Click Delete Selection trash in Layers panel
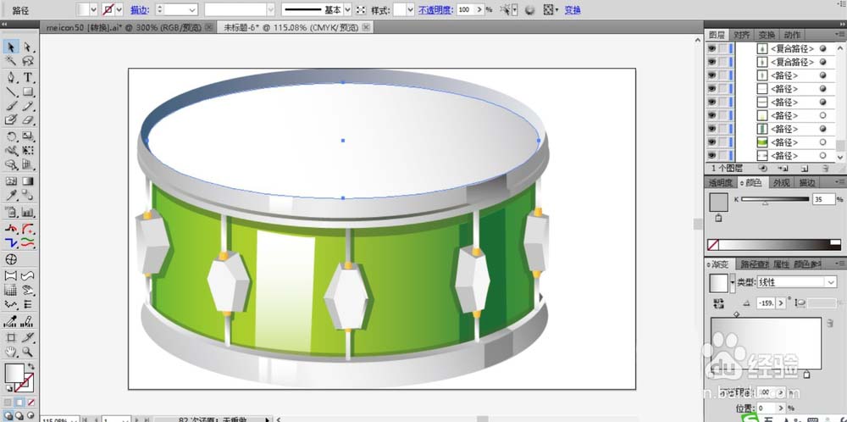 (x=825, y=169)
